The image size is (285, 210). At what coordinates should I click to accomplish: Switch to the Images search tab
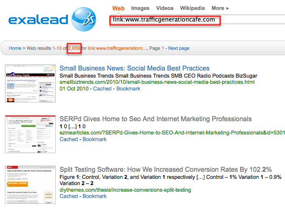click(x=140, y=8)
